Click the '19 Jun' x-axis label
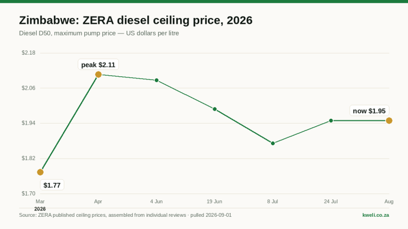Screen dimensions: 408x229 [x=215, y=201]
